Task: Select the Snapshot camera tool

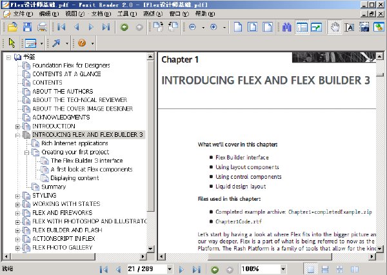Action: pos(364,27)
